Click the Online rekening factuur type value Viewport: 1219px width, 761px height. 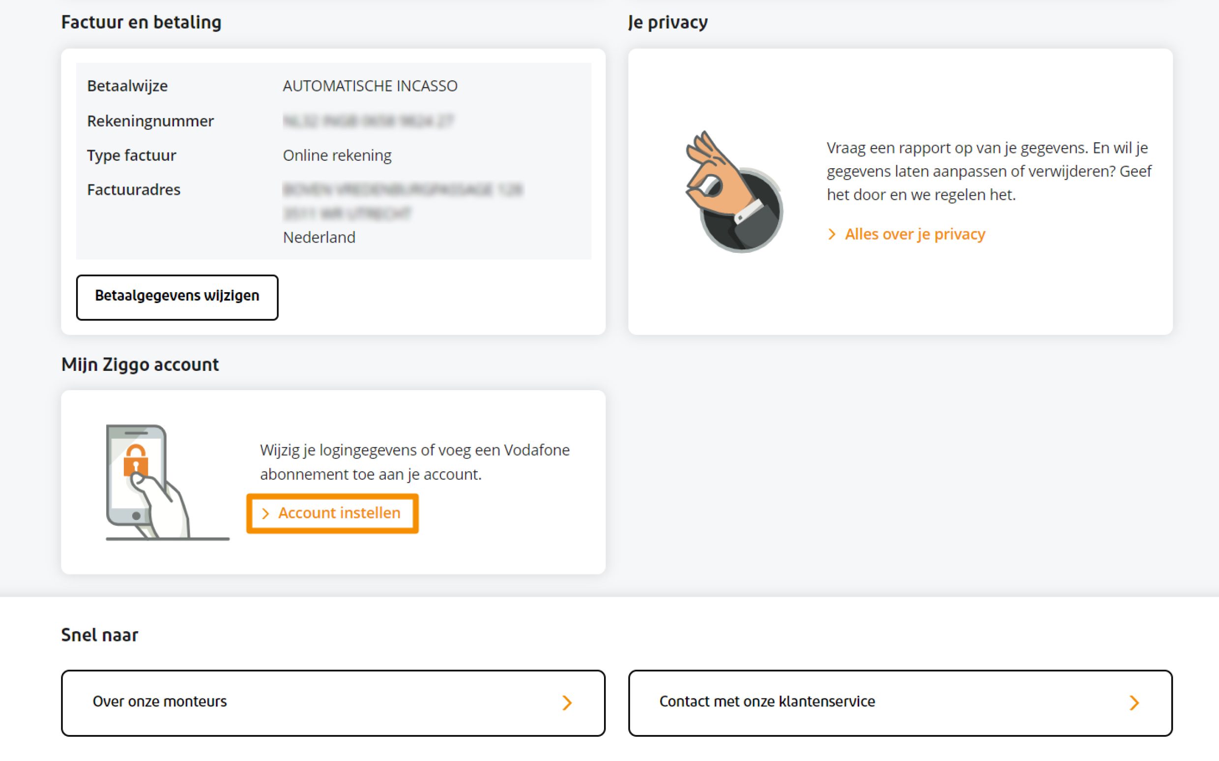tap(337, 155)
